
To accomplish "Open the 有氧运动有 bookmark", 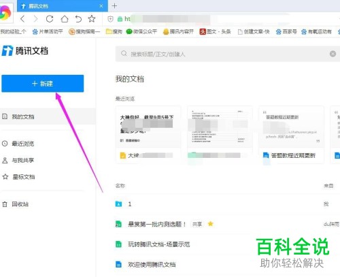I will [316, 31].
